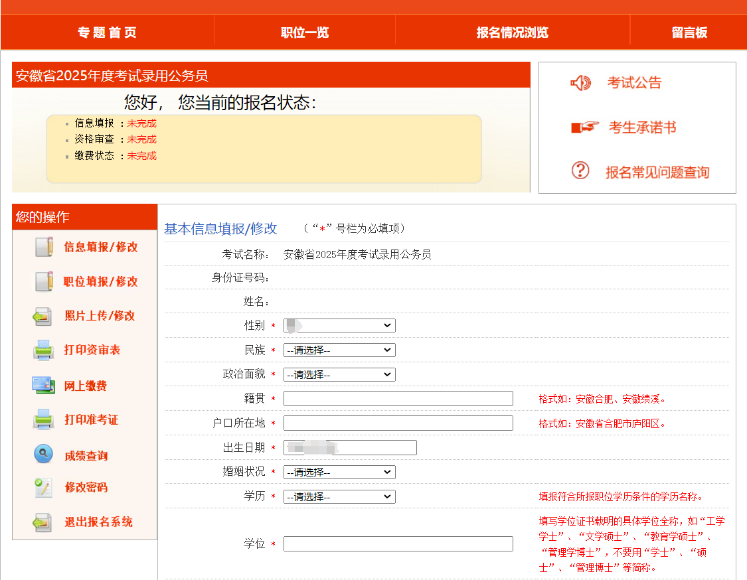The height and width of the screenshot is (580, 747).
Task: Open the 修改密码 link
Action: (x=86, y=487)
